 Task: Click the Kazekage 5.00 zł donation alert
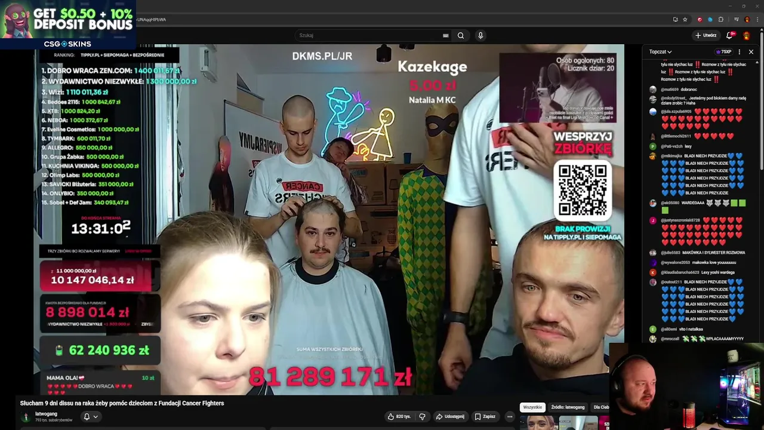(432, 82)
